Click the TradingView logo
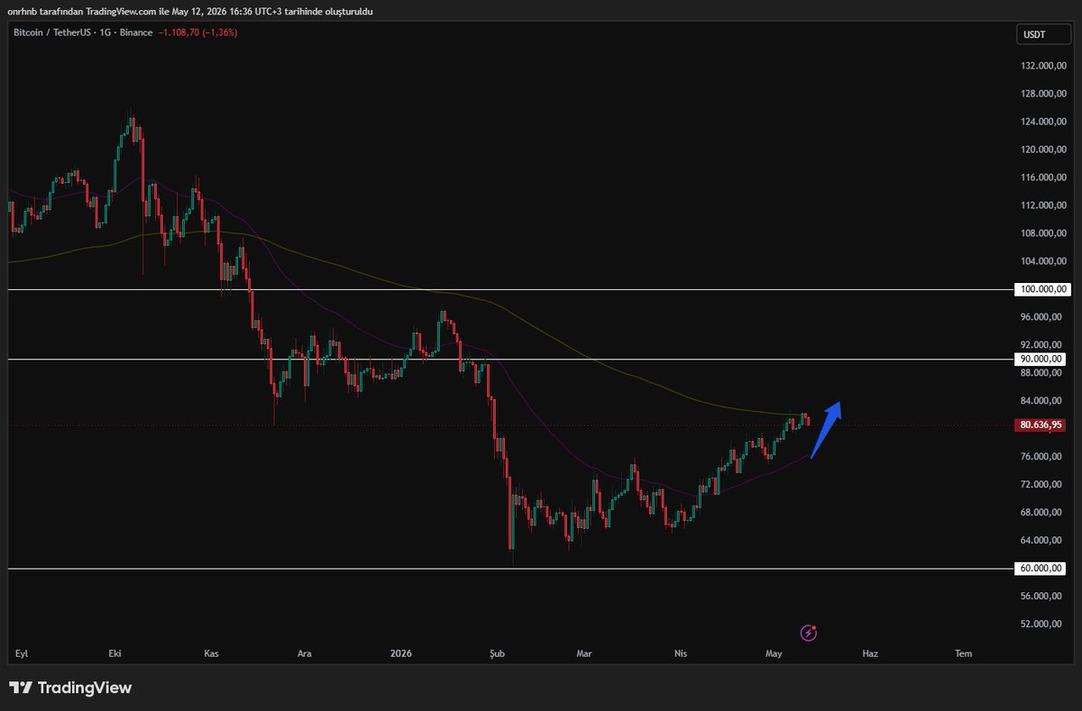This screenshot has height=711, width=1082. coord(70,688)
